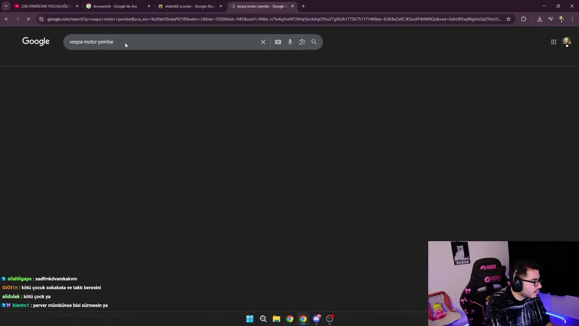
Task: Expand the tab search dropdown arrow
Action: 6,6
